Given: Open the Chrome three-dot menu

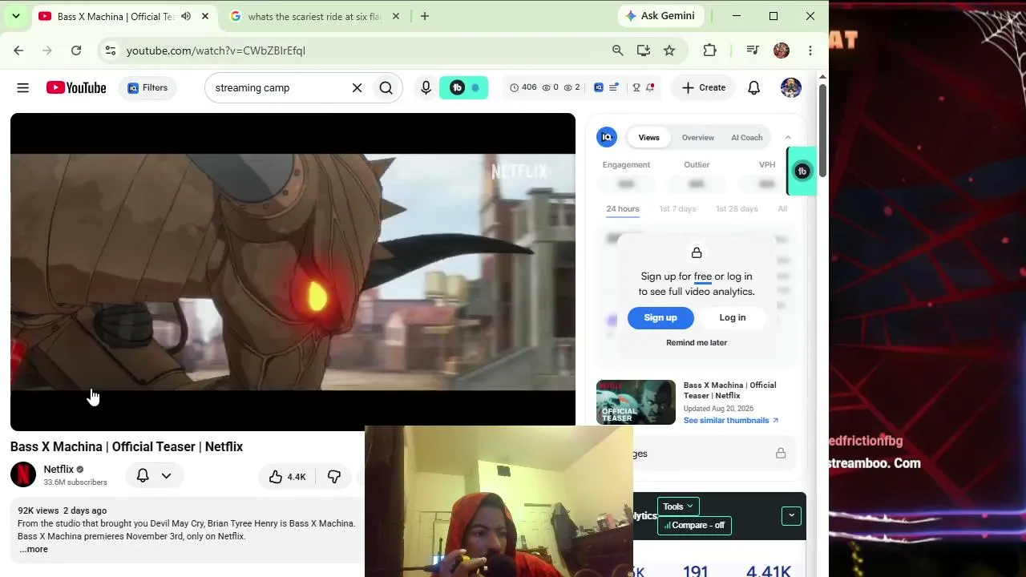Looking at the screenshot, I should pyautogui.click(x=810, y=50).
